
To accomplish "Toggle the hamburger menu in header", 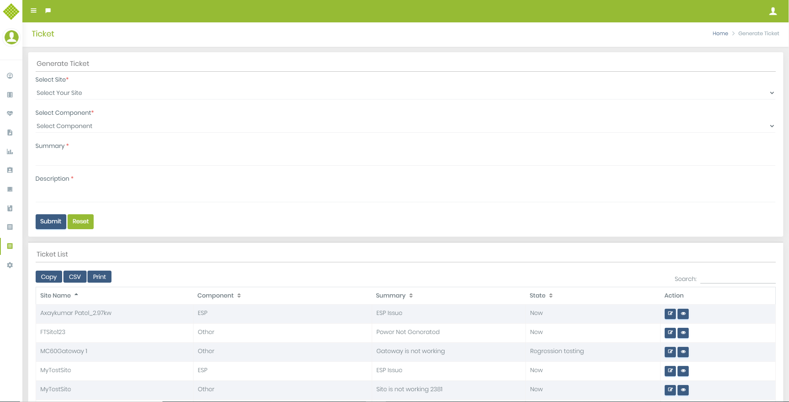I will (x=34, y=11).
